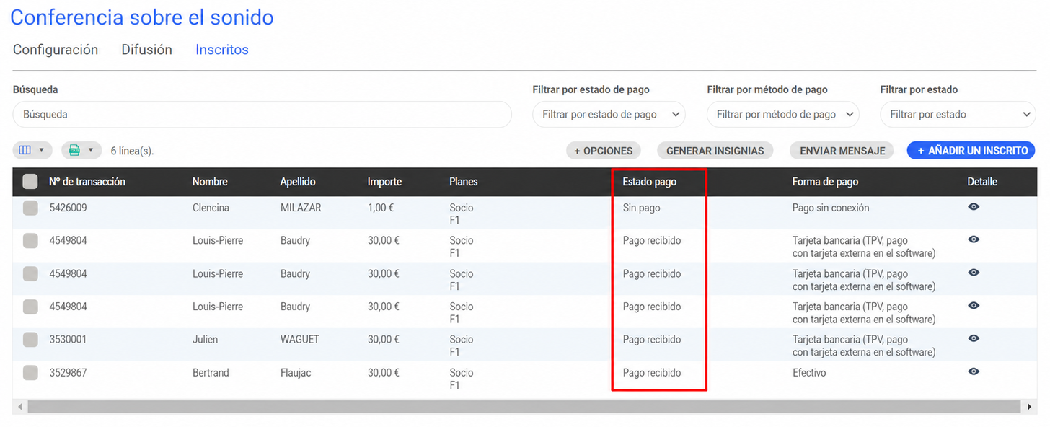1050x427 pixels.
Task: Click the horizontal scrollbar's right arrow
Action: coord(1030,407)
